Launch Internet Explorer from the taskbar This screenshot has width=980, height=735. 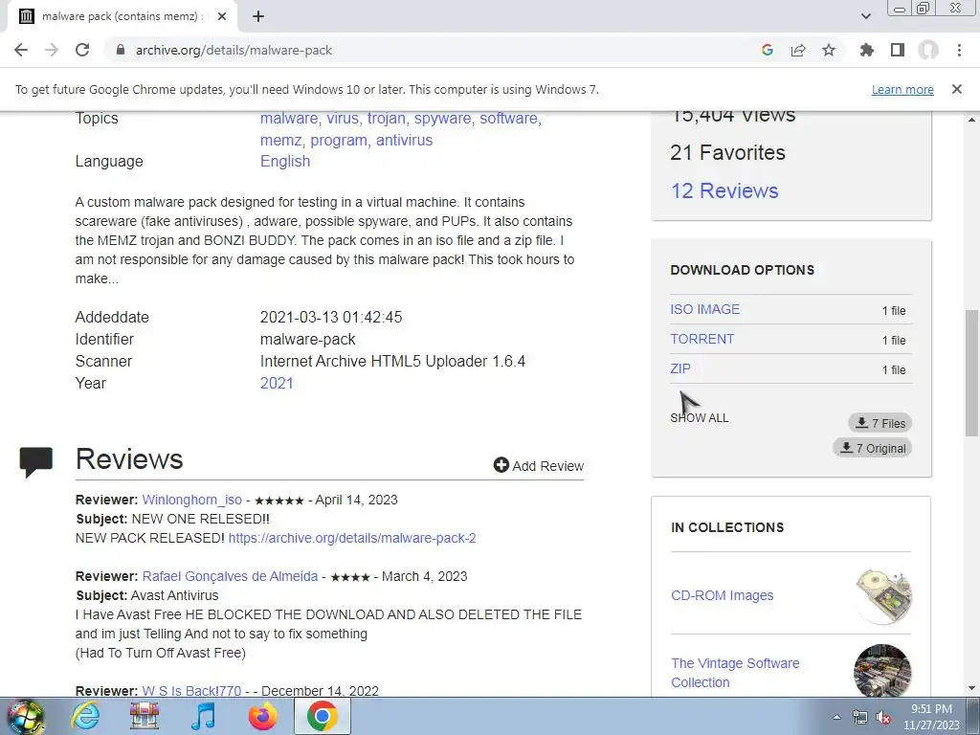click(x=85, y=716)
